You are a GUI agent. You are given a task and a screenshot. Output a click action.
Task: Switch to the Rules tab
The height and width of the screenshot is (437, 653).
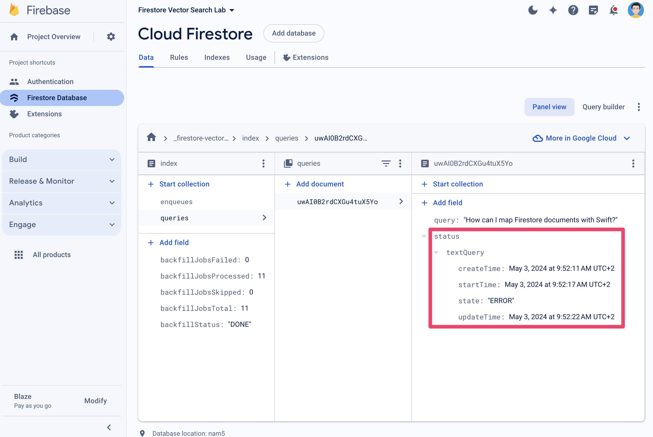pos(178,58)
